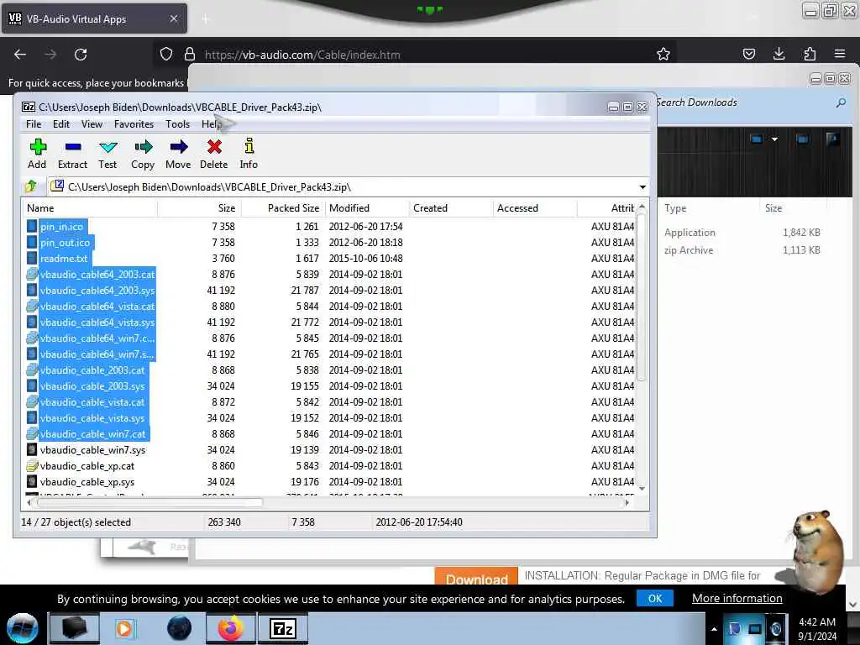Select vbaudio_cable_2003.sys in the list
The image size is (860, 645).
[x=92, y=386]
